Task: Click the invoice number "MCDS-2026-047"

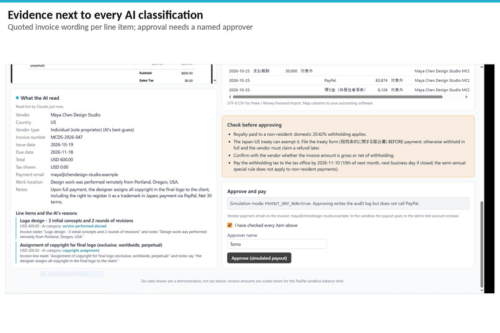Action: tap(66, 137)
